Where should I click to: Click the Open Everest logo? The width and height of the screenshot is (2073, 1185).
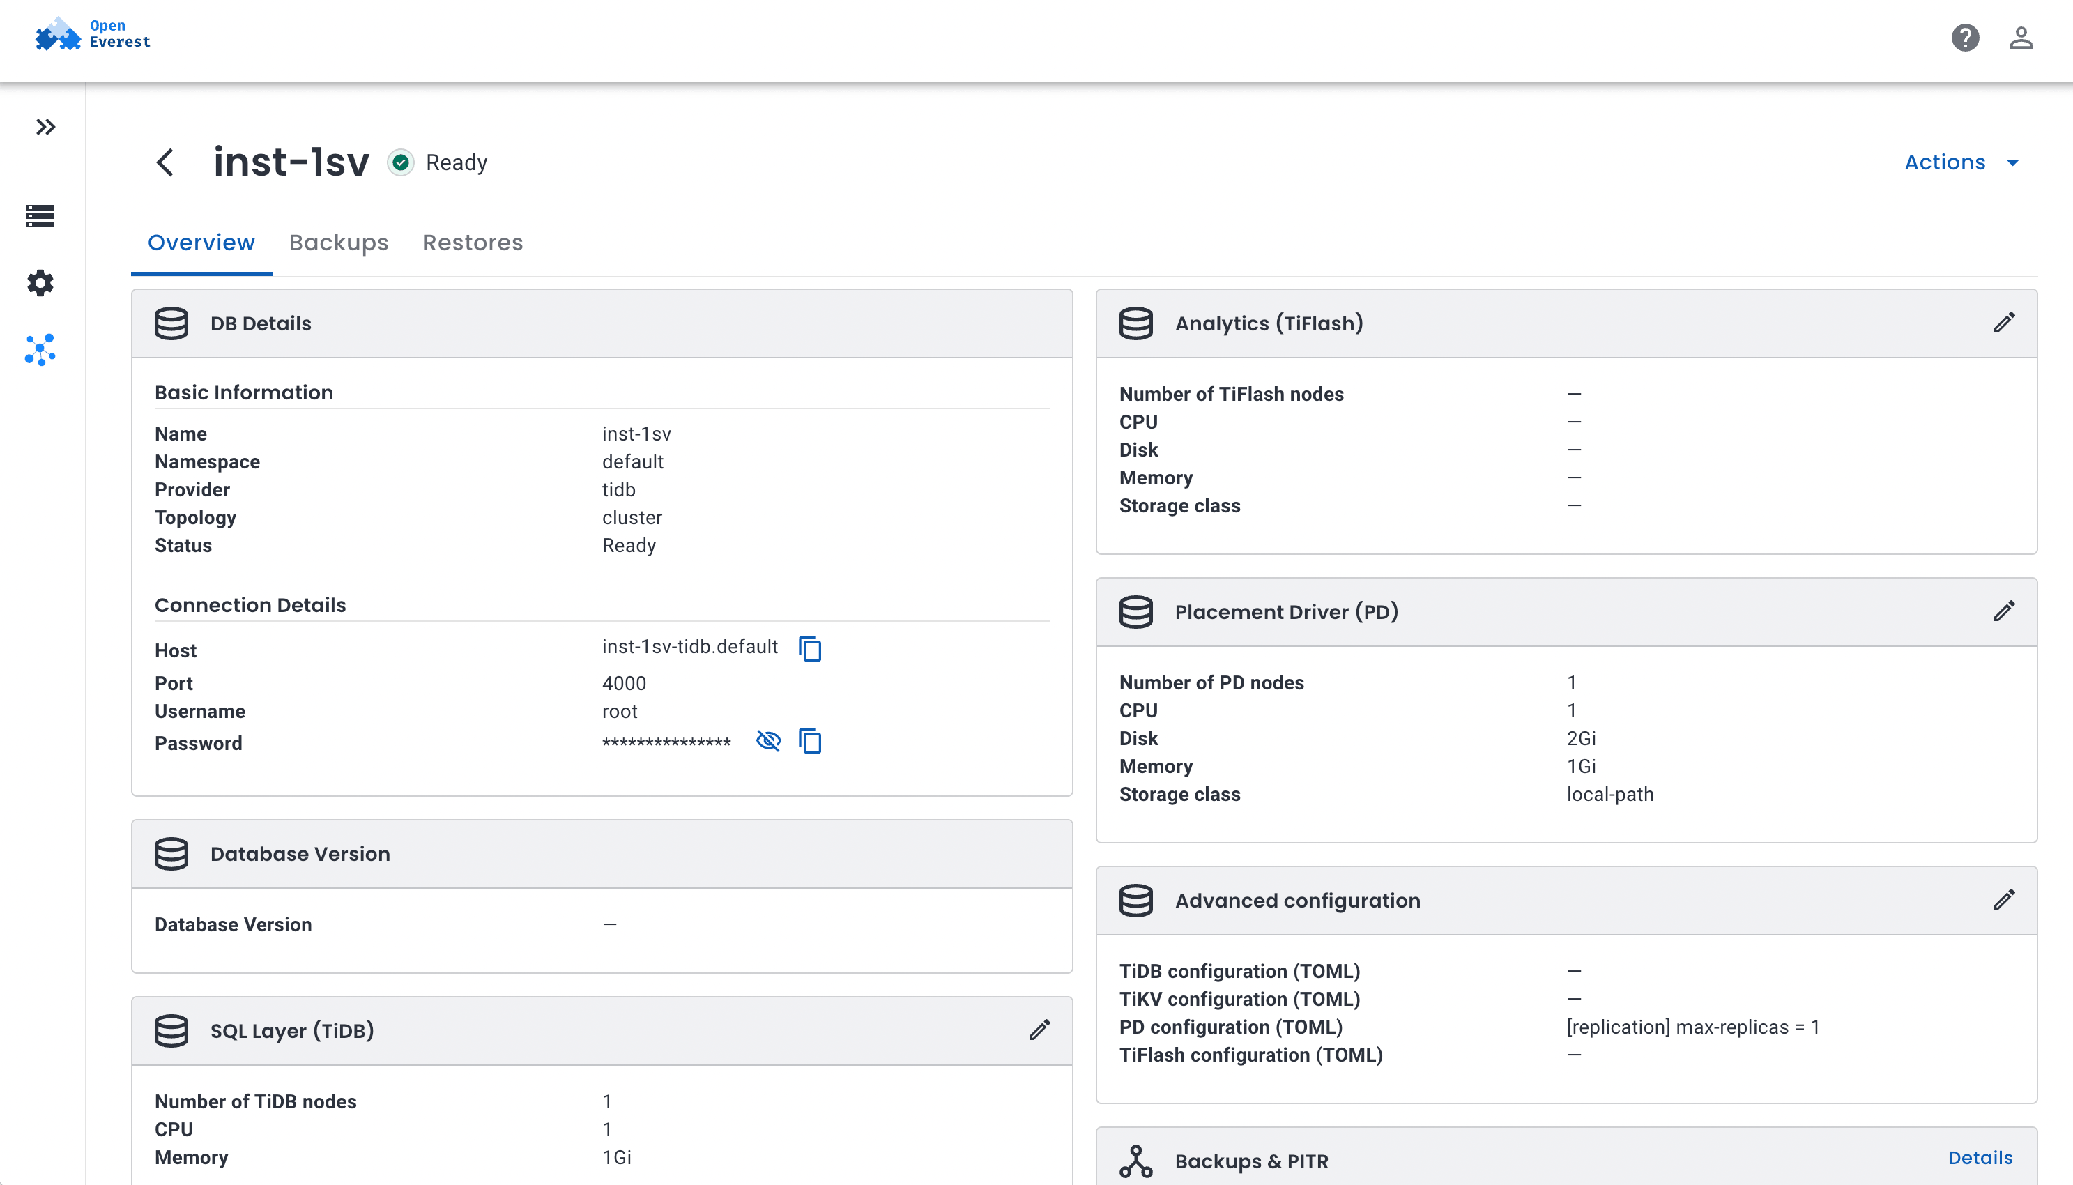(x=93, y=34)
